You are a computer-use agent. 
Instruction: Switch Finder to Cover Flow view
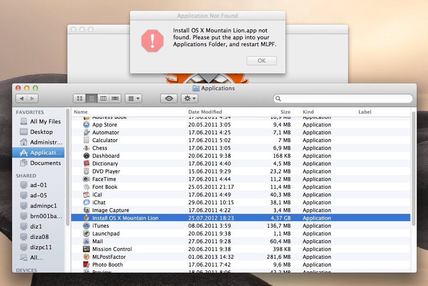pyautogui.click(x=115, y=99)
